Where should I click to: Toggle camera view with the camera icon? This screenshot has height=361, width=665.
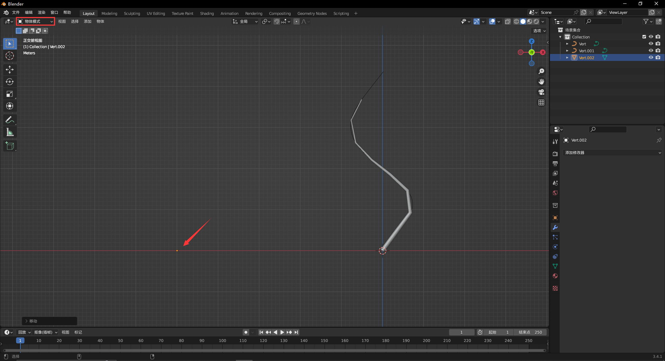pos(541,92)
